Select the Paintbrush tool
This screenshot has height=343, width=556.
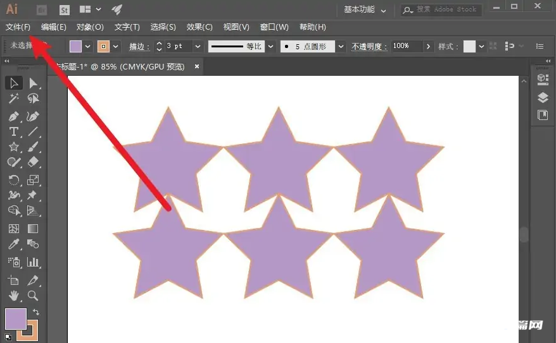(x=33, y=147)
